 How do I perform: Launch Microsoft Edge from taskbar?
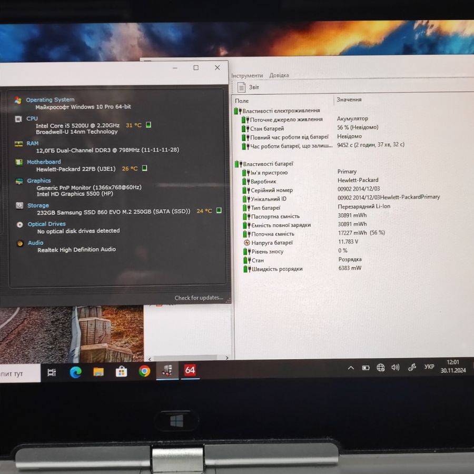point(75,372)
